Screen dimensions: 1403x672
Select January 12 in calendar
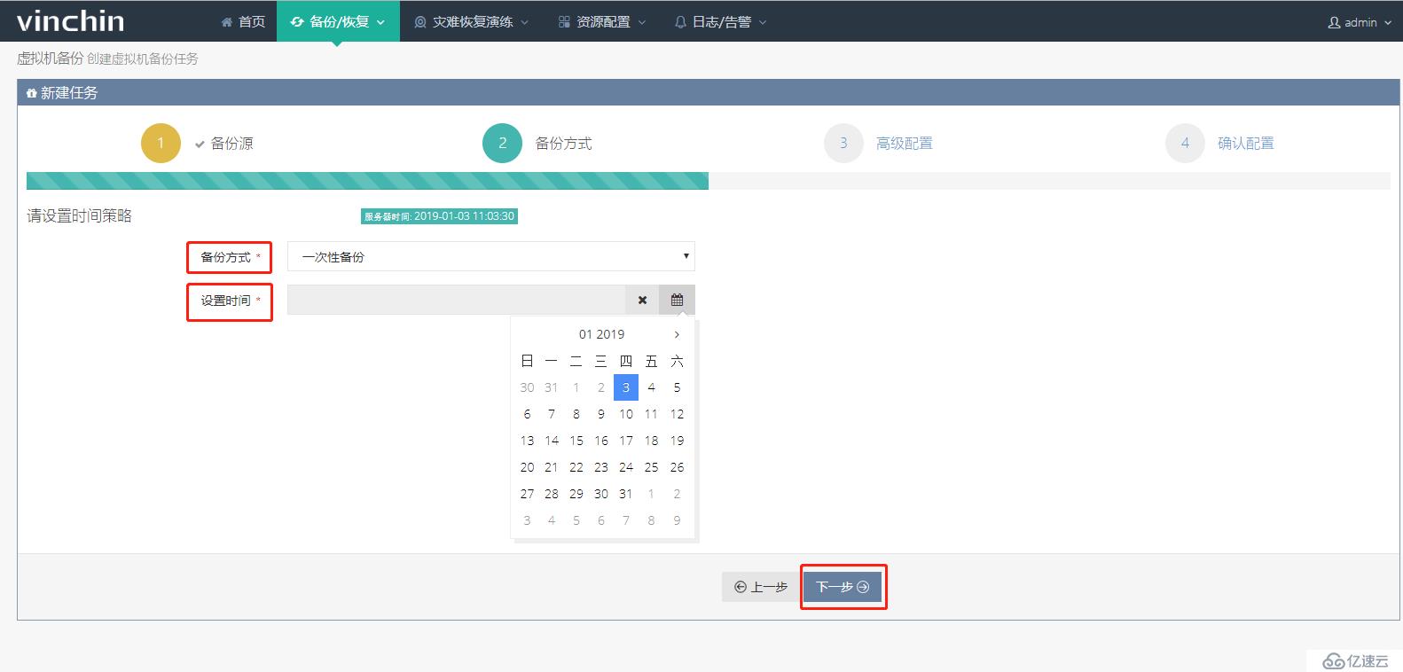pyautogui.click(x=677, y=414)
